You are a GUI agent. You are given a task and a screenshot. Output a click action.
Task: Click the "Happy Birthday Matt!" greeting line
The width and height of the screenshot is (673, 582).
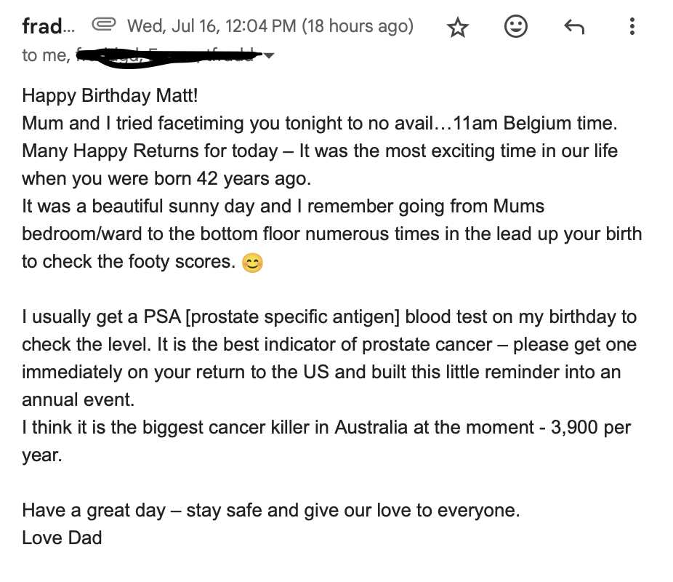[110, 95]
